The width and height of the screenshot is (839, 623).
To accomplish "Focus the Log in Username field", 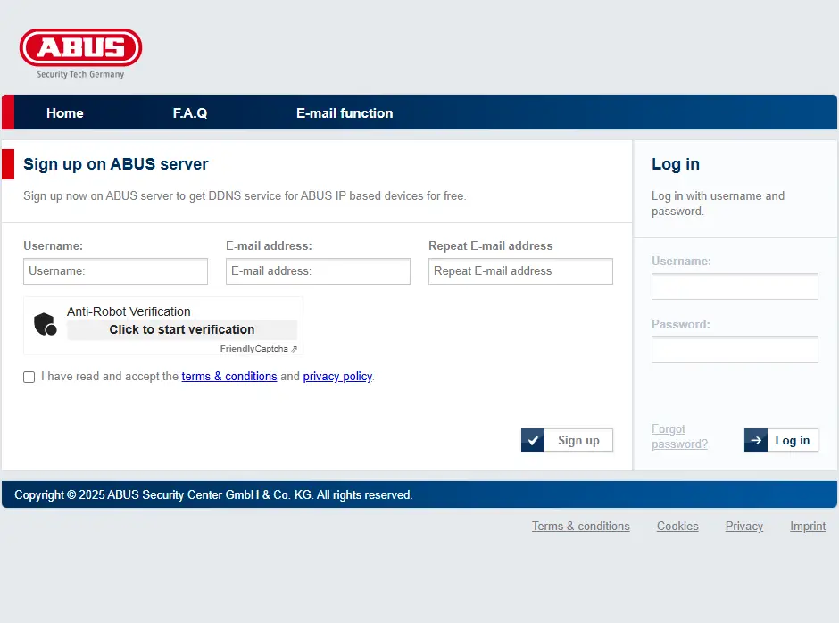I will click(735, 287).
